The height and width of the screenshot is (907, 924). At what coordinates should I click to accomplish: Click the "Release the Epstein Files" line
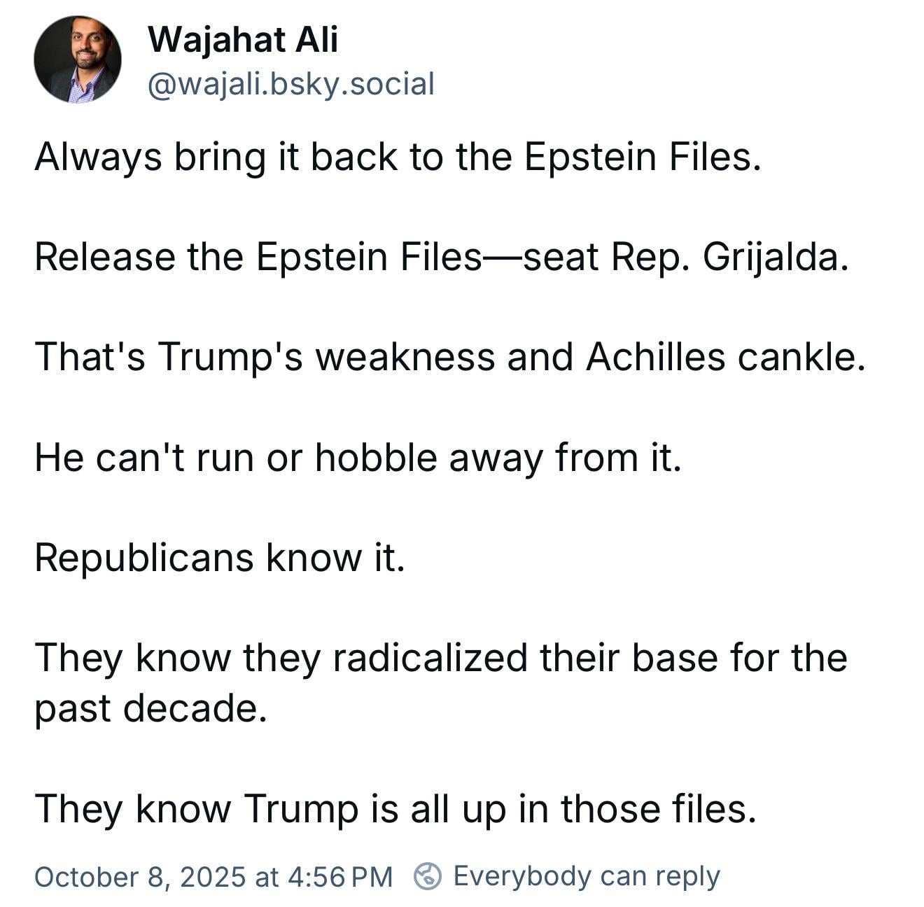441,257
